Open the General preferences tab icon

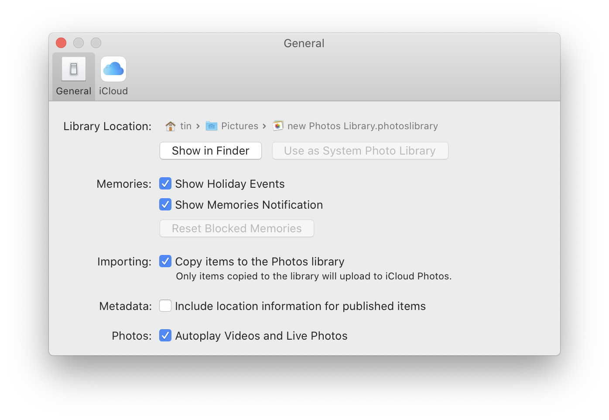coord(74,69)
